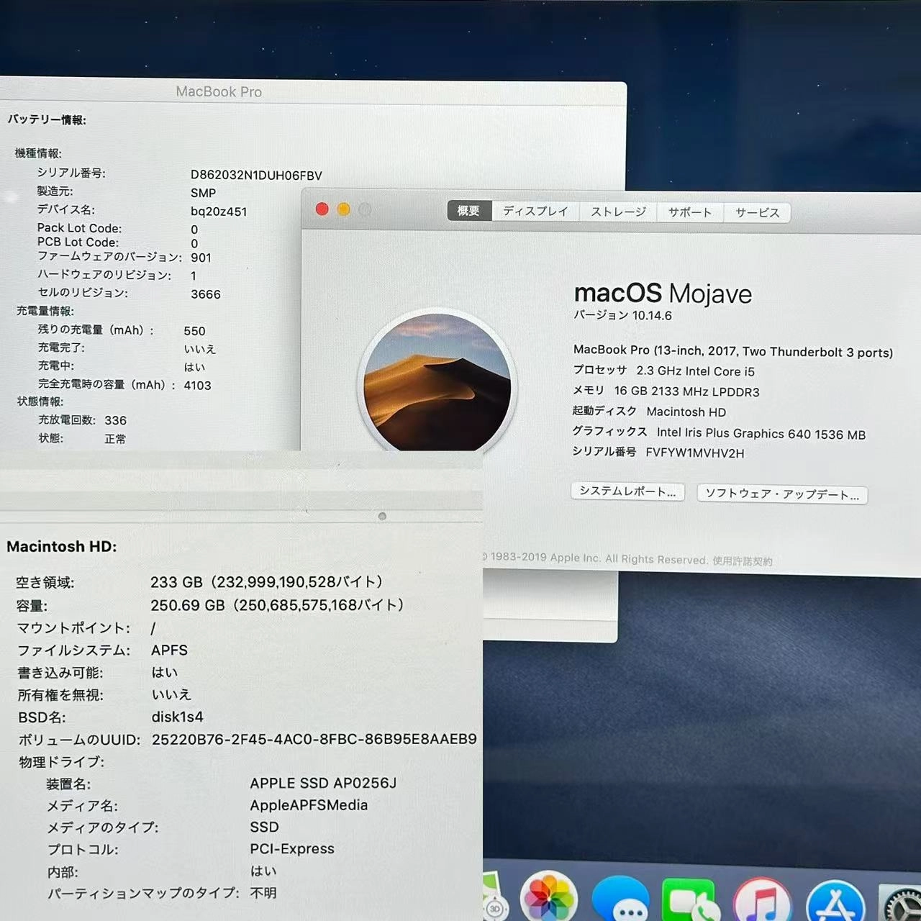This screenshot has width=921, height=921.
Task: Open the サポート tab
Action: [x=689, y=211]
